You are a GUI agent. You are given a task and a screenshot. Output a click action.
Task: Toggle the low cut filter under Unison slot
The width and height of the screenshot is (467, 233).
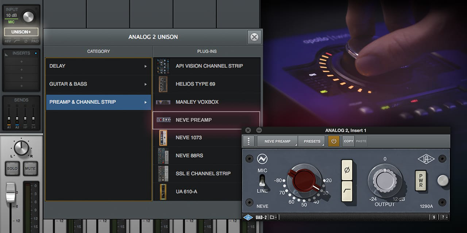pyautogui.click(x=16, y=42)
